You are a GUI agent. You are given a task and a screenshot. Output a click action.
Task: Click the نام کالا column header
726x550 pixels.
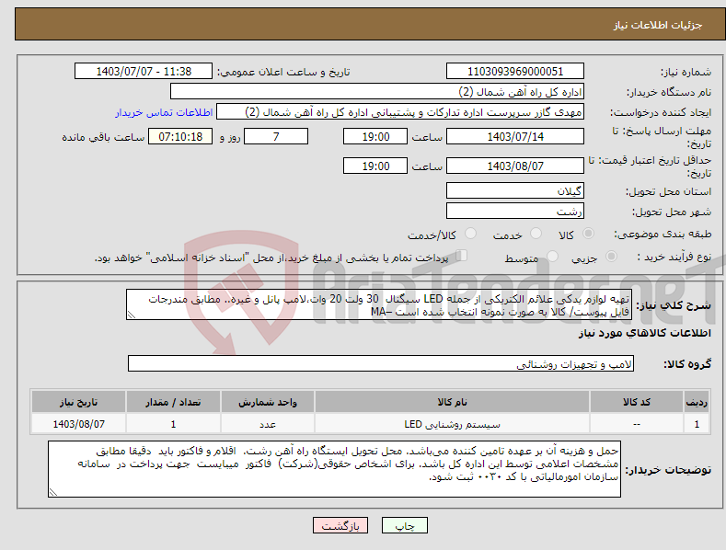[x=452, y=402]
